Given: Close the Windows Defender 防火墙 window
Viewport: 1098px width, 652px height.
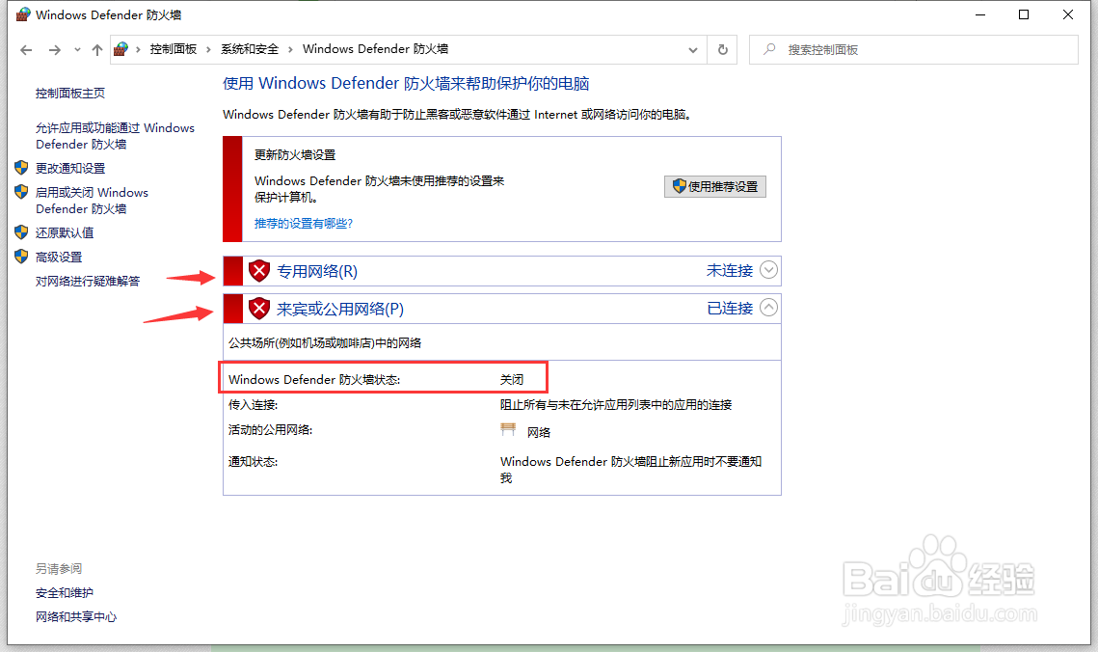Looking at the screenshot, I should point(1068,14).
